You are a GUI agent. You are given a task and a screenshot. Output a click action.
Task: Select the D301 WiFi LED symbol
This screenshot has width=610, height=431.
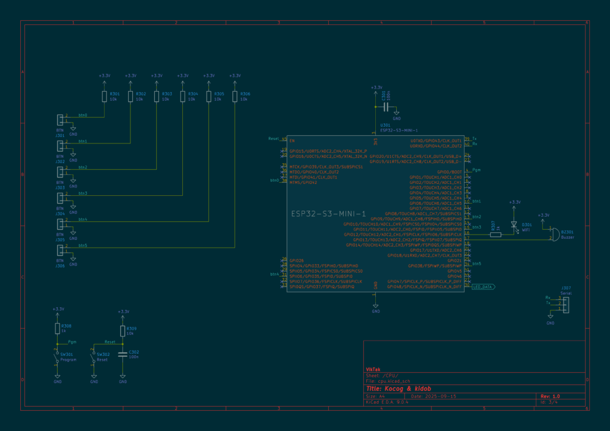[514, 225]
